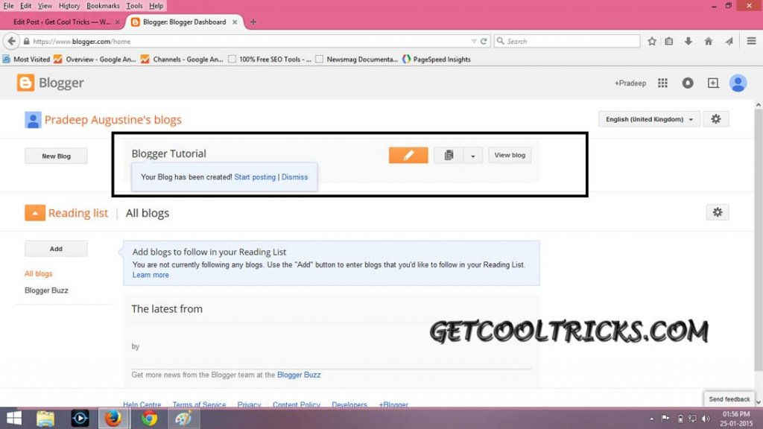This screenshot has height=429, width=763.
Task: Open the Edit menu
Action: click(25, 6)
